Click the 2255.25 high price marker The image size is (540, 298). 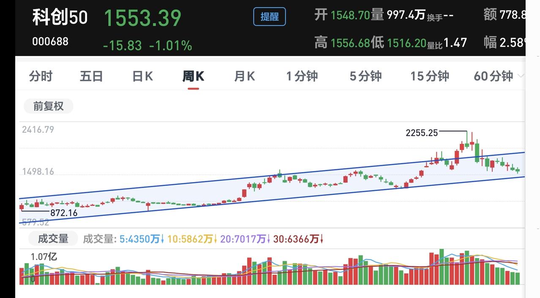(x=422, y=133)
